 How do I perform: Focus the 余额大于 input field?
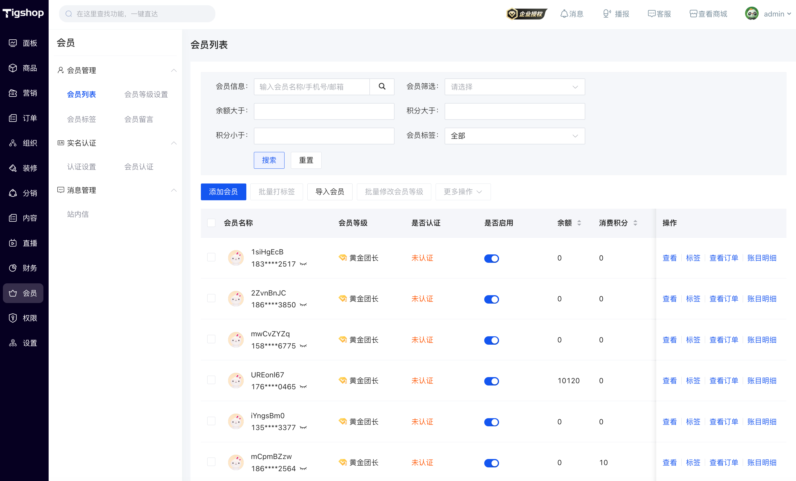pos(324,111)
